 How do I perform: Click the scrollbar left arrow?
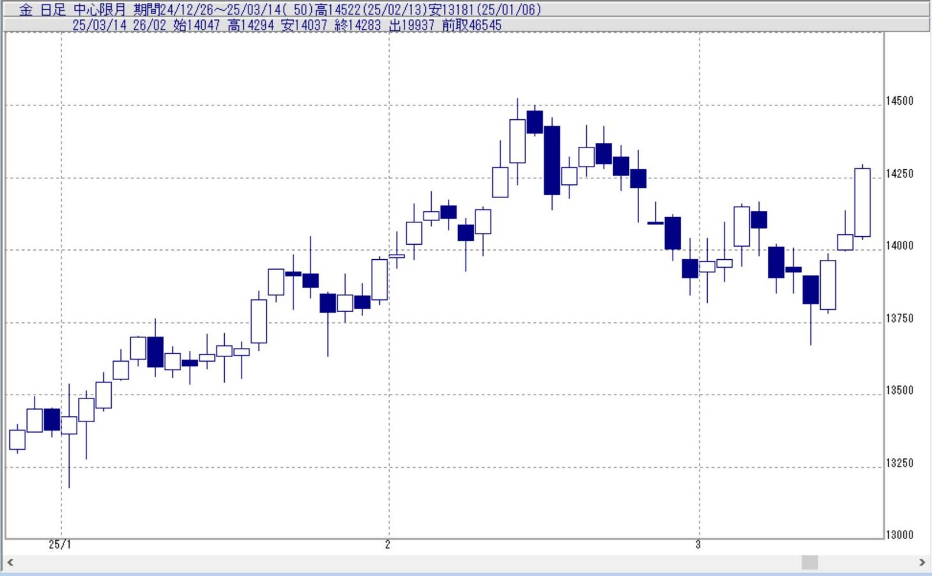(10, 562)
